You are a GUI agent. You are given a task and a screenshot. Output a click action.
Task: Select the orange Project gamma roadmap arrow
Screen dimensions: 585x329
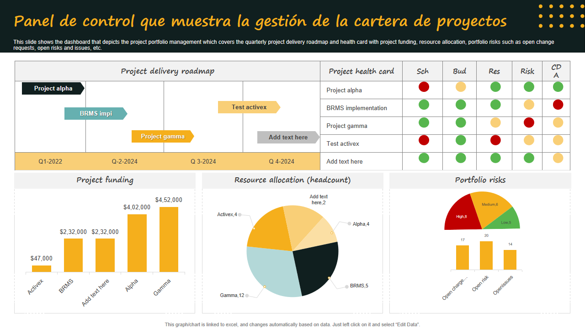163,136
